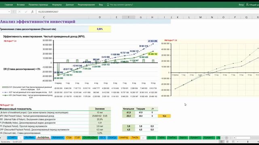The width and height of the screenshot is (259, 145).
Task: Click 'Финансовый показатель' heading cell
Action: pos(16,109)
